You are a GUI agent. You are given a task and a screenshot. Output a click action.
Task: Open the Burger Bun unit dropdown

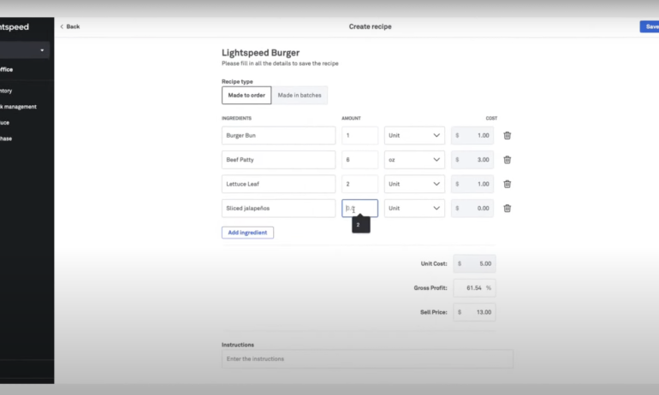(x=414, y=135)
